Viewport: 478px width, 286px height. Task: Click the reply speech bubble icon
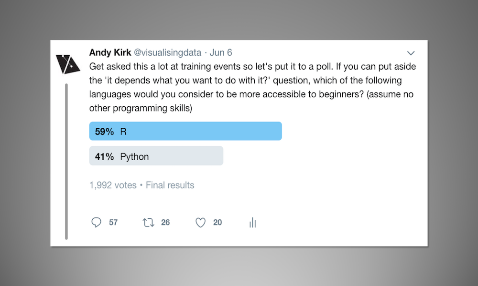click(97, 222)
